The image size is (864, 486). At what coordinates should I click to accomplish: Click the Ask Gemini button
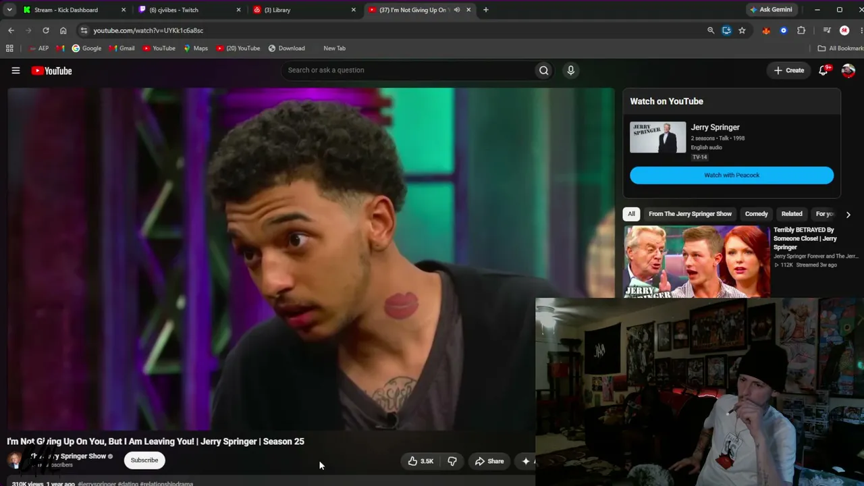pyautogui.click(x=771, y=9)
